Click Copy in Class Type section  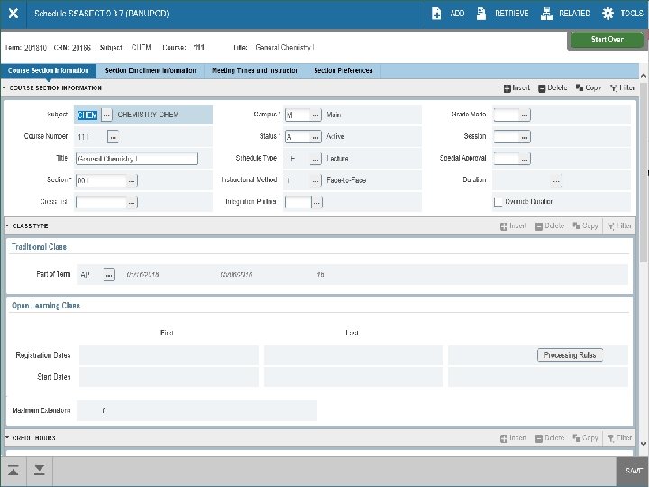[x=585, y=226]
